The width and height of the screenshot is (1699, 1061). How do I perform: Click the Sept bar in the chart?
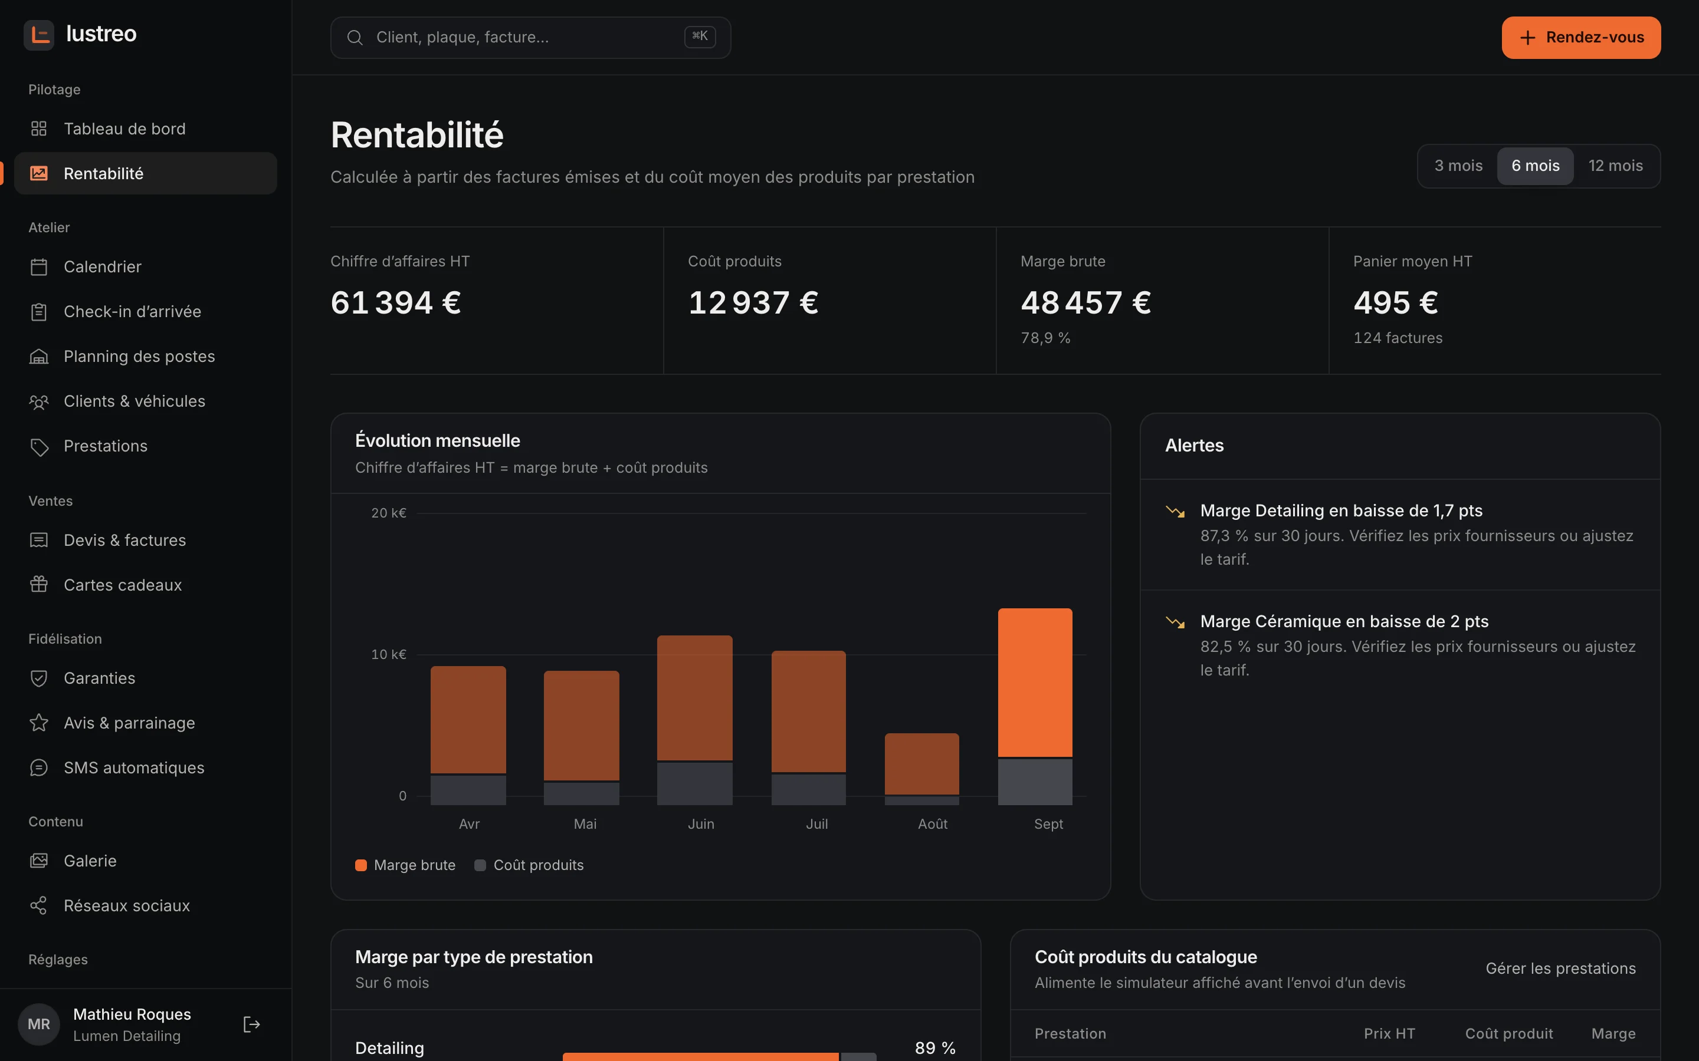pyautogui.click(x=1035, y=707)
